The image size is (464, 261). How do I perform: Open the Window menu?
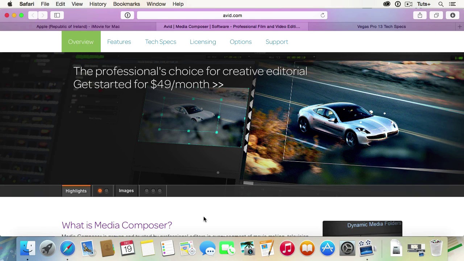click(156, 4)
